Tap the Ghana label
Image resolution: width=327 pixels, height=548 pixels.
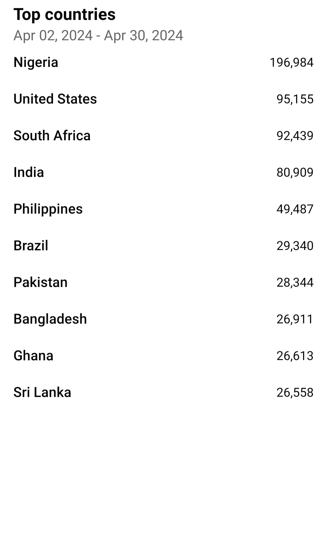pos(33,356)
